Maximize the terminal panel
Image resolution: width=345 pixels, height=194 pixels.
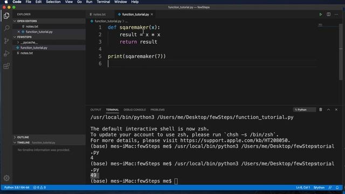328,109
